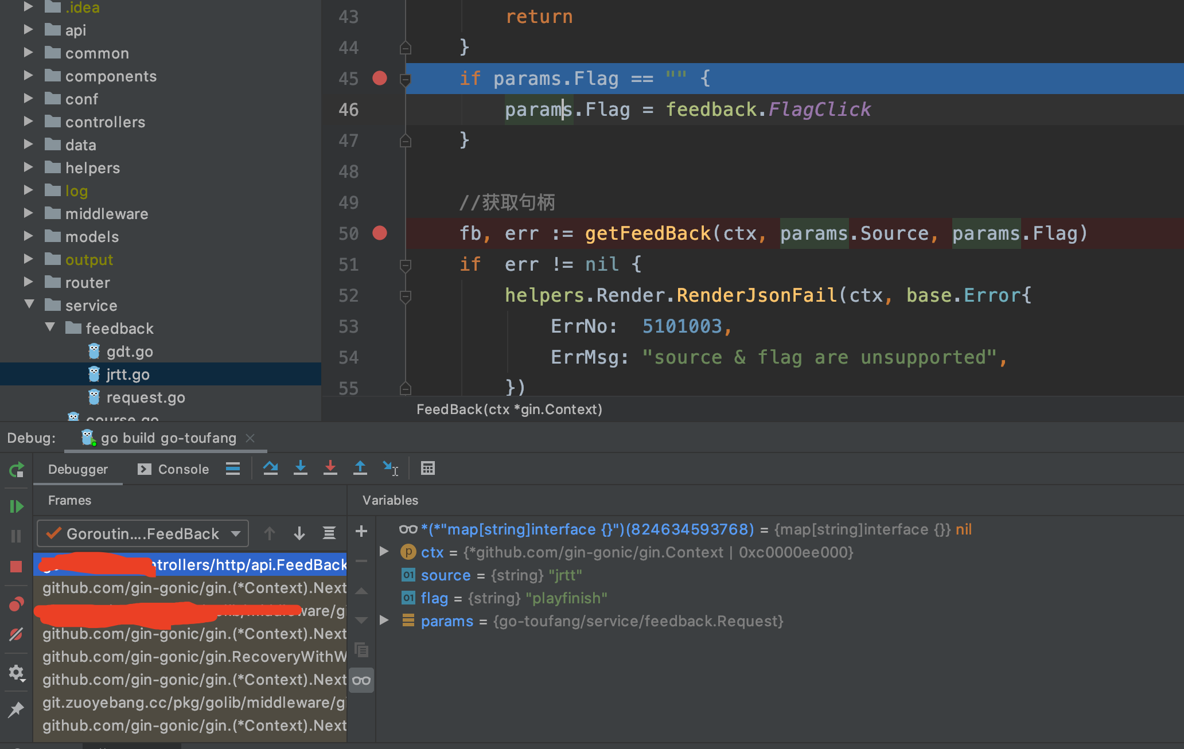1184x749 pixels.
Task: Collapse the service folder in project tree
Action: (x=29, y=305)
